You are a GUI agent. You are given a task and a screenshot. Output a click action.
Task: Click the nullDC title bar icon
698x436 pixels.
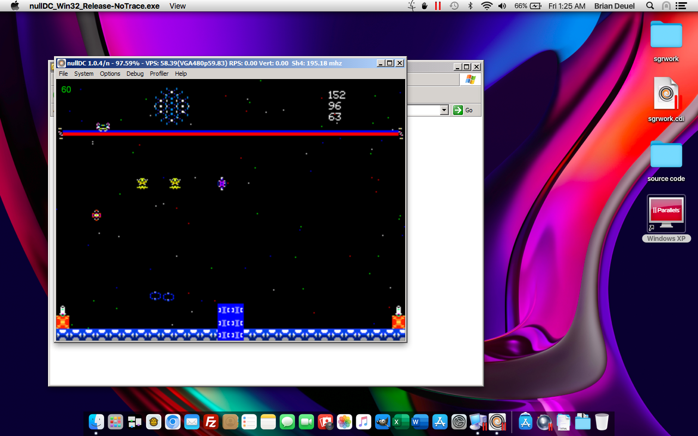[62, 63]
